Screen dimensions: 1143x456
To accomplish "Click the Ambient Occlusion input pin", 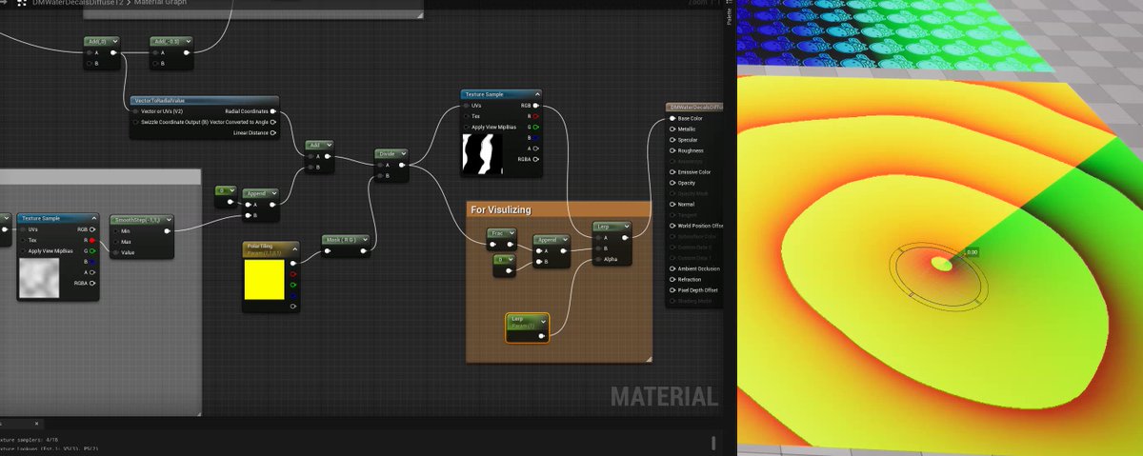I will (x=672, y=268).
